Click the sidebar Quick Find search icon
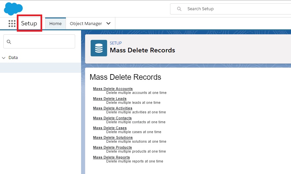The height and width of the screenshot is (174, 291). click(x=9, y=42)
